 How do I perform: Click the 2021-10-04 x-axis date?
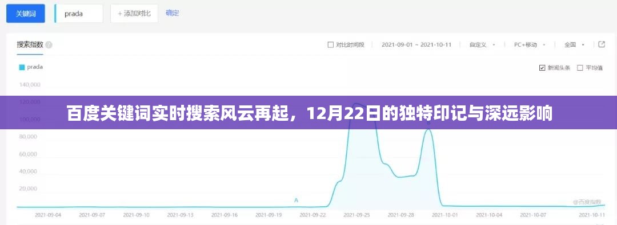point(489,215)
